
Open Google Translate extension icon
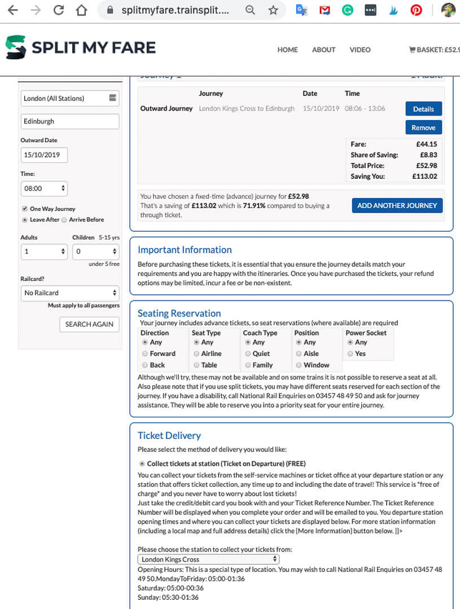[x=301, y=10]
